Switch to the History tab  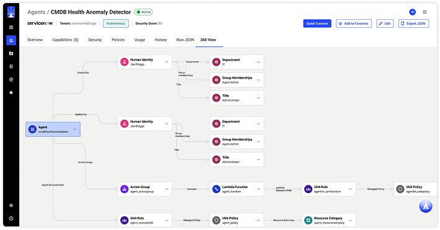[161, 40]
